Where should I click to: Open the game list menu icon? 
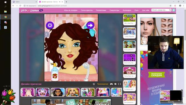(x=46, y=34)
